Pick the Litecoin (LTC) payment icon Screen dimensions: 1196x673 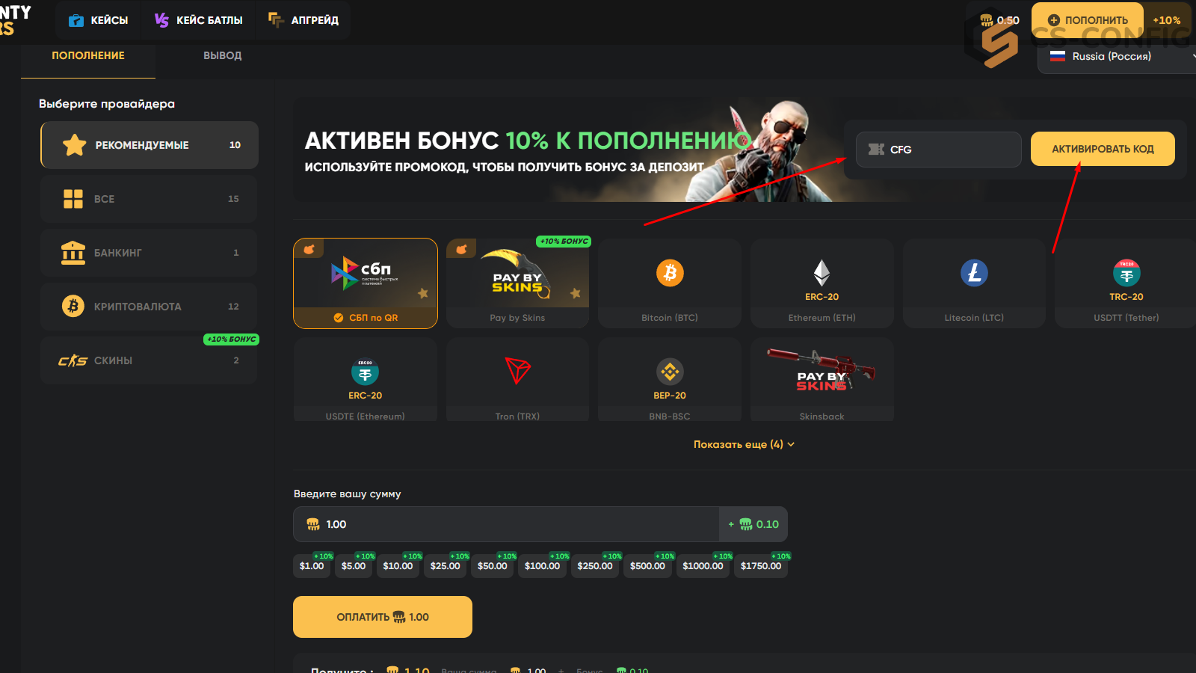974,273
